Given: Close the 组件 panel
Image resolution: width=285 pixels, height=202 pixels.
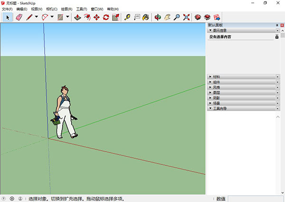Looking at the screenshot, I should tap(277, 82).
